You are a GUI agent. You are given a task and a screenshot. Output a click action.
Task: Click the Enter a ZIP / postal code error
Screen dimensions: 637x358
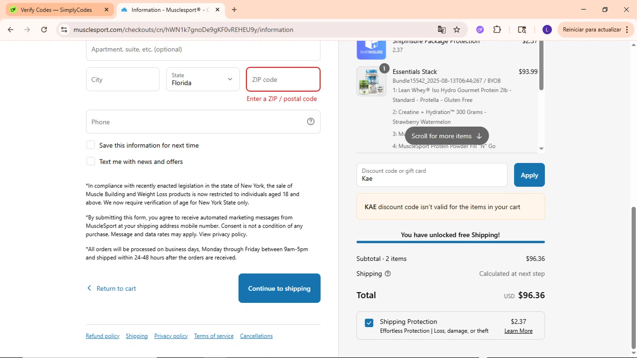tap(282, 99)
